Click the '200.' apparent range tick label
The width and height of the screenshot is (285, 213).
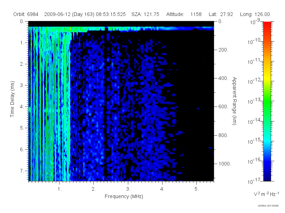(223, 50)
